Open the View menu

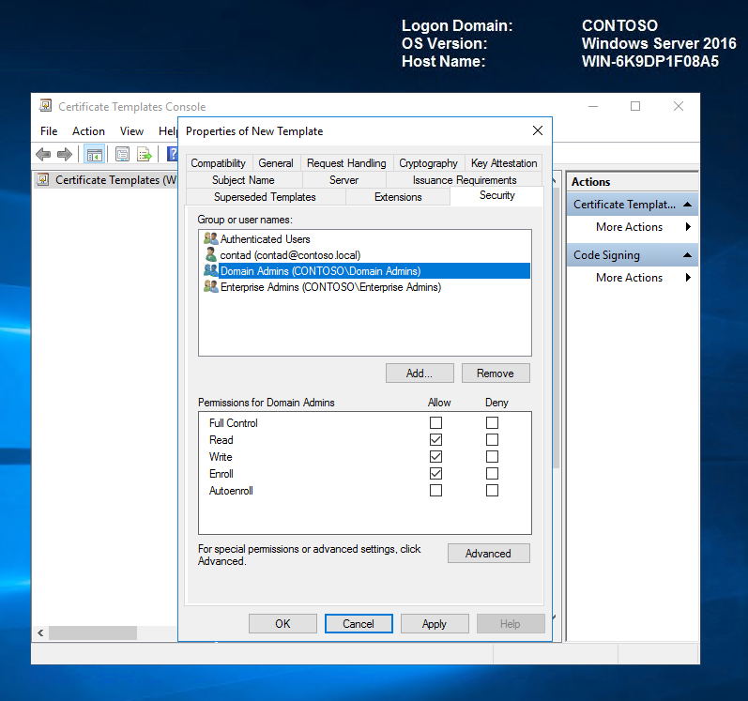click(131, 131)
